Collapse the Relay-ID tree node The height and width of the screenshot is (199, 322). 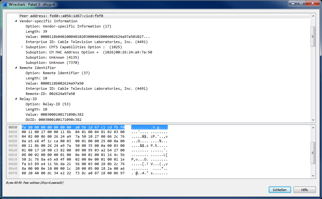pyautogui.click(x=16, y=99)
